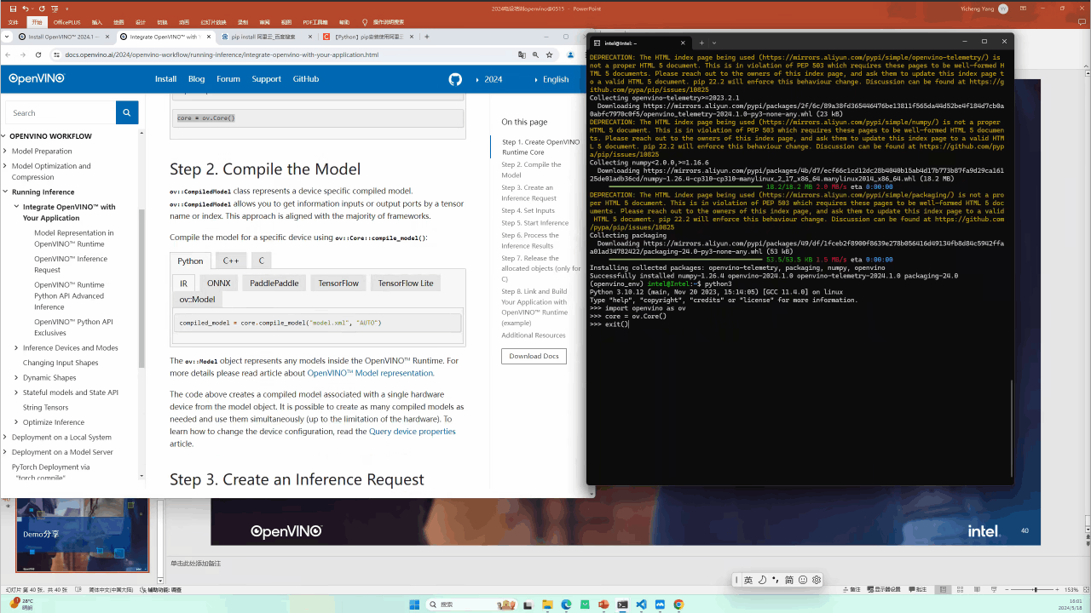Switch to PowerPoint in the taskbar

pos(603,604)
